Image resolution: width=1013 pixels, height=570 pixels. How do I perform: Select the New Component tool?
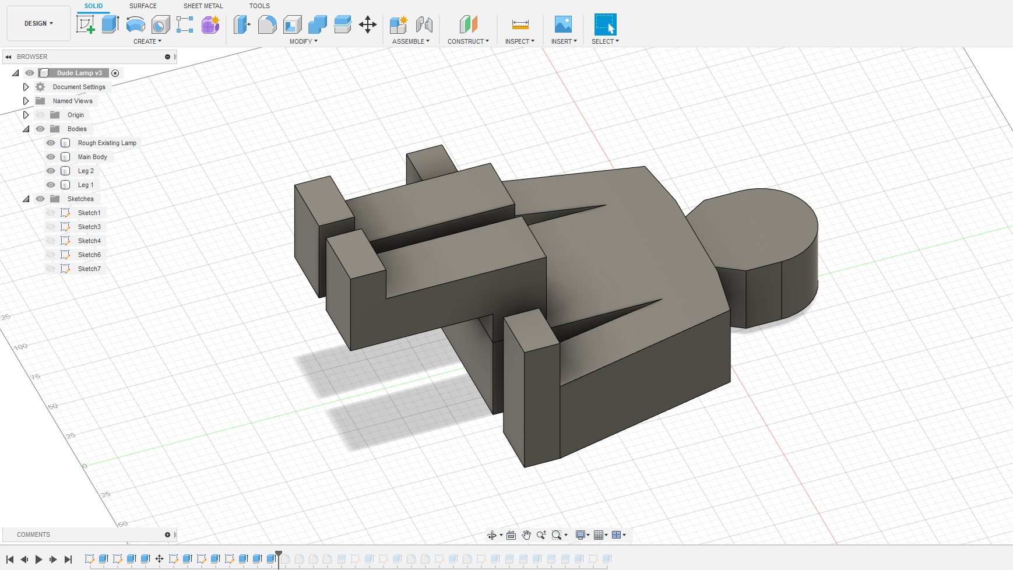click(399, 24)
